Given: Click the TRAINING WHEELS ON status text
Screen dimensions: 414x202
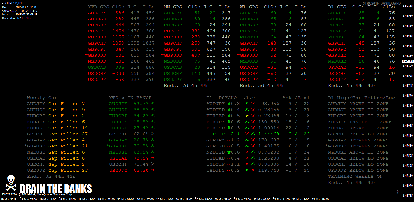Looking at the screenshot, I should 355,176.
